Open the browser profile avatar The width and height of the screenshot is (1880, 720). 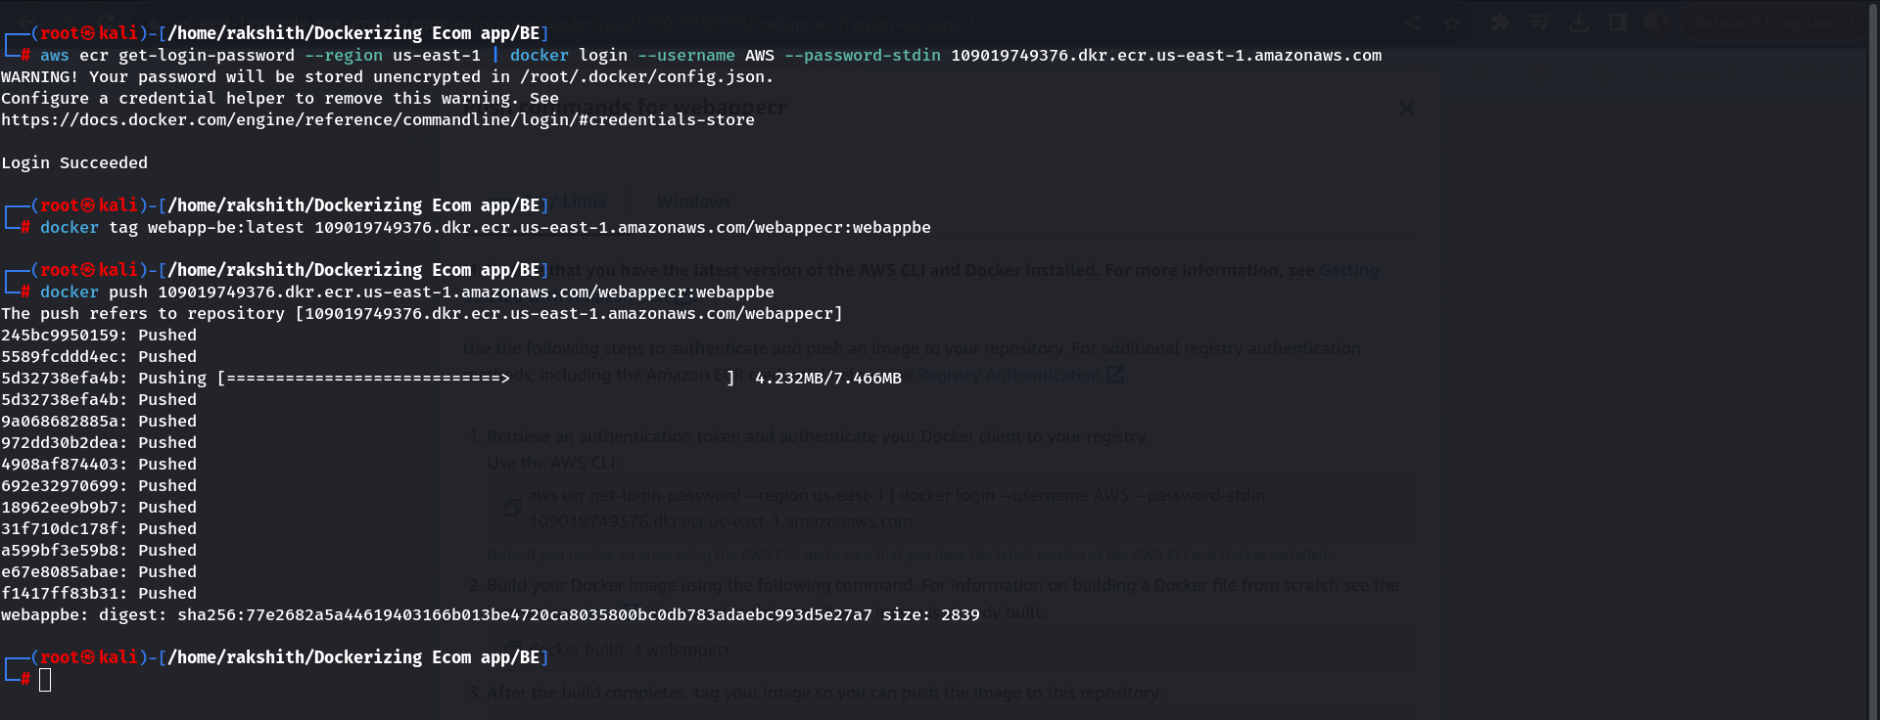(x=1656, y=22)
